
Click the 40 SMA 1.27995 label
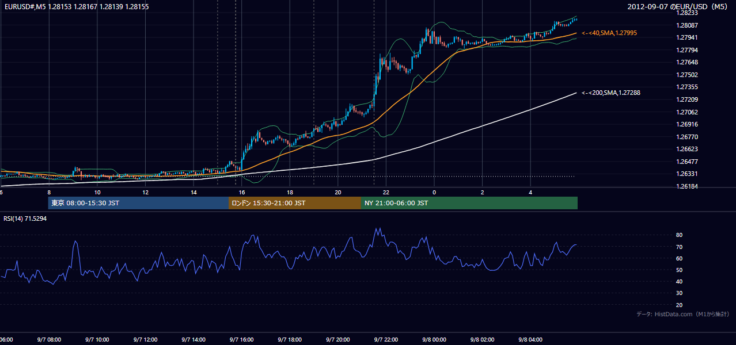pyautogui.click(x=609, y=33)
